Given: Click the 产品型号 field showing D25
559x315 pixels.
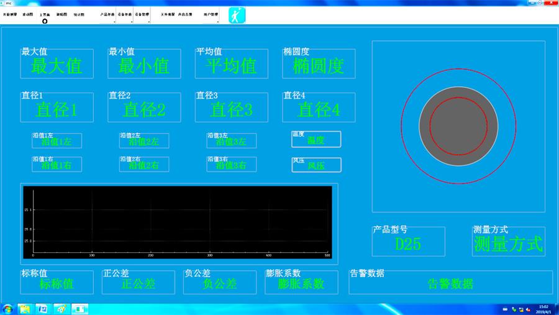Looking at the screenshot, I should 408,244.
